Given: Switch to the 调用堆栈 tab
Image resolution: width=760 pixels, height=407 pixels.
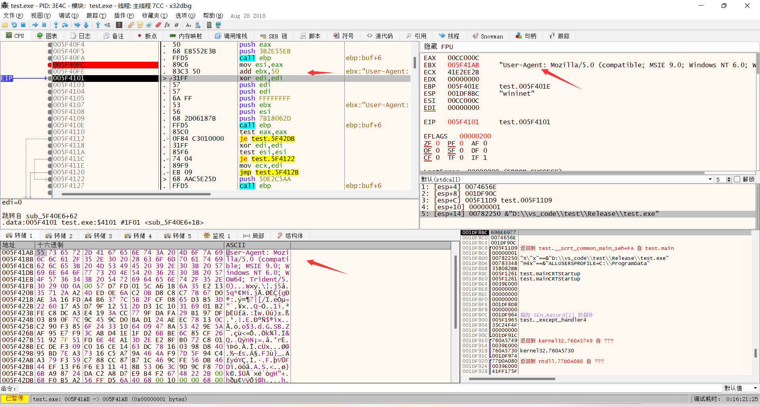Looking at the screenshot, I should [231, 36].
